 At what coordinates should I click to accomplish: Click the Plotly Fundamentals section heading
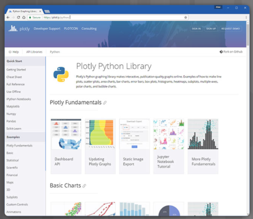(76, 102)
